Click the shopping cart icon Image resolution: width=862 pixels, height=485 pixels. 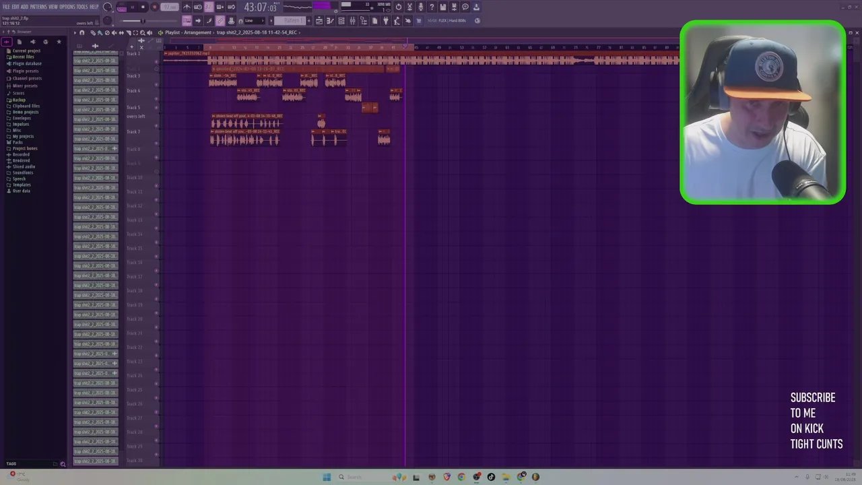click(x=419, y=21)
